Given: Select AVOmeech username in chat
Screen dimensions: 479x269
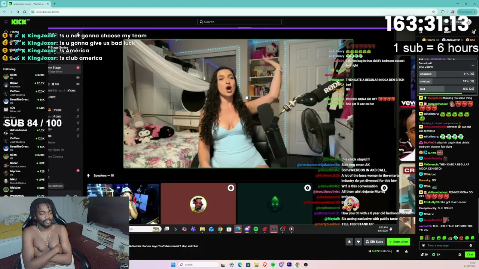Looking at the screenshot, I should click(x=431, y=164).
